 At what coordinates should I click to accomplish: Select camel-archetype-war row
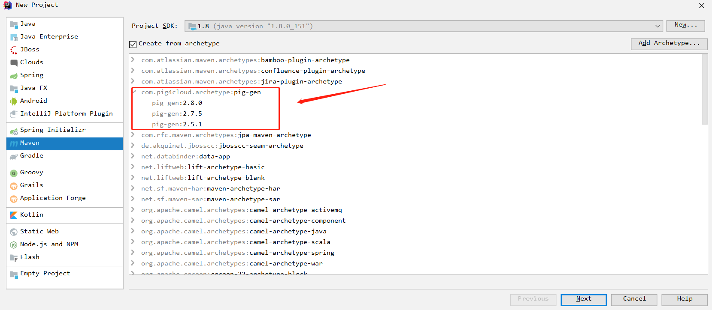[415, 263]
